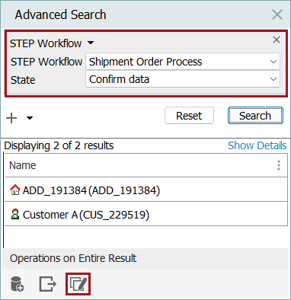Click the export results arrow icon

pos(48,284)
